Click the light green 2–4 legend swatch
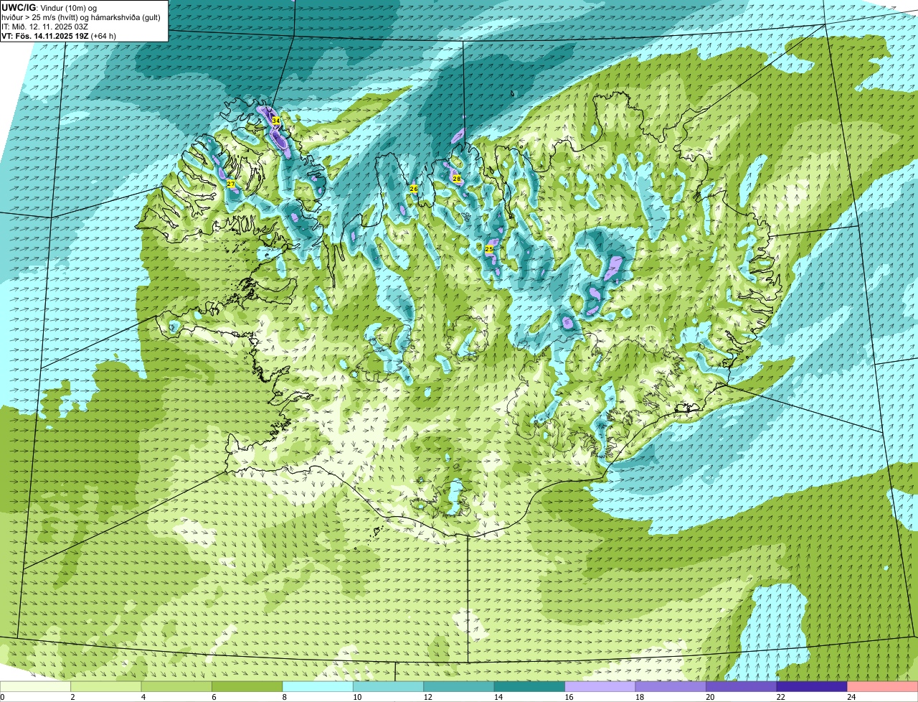 (107, 686)
